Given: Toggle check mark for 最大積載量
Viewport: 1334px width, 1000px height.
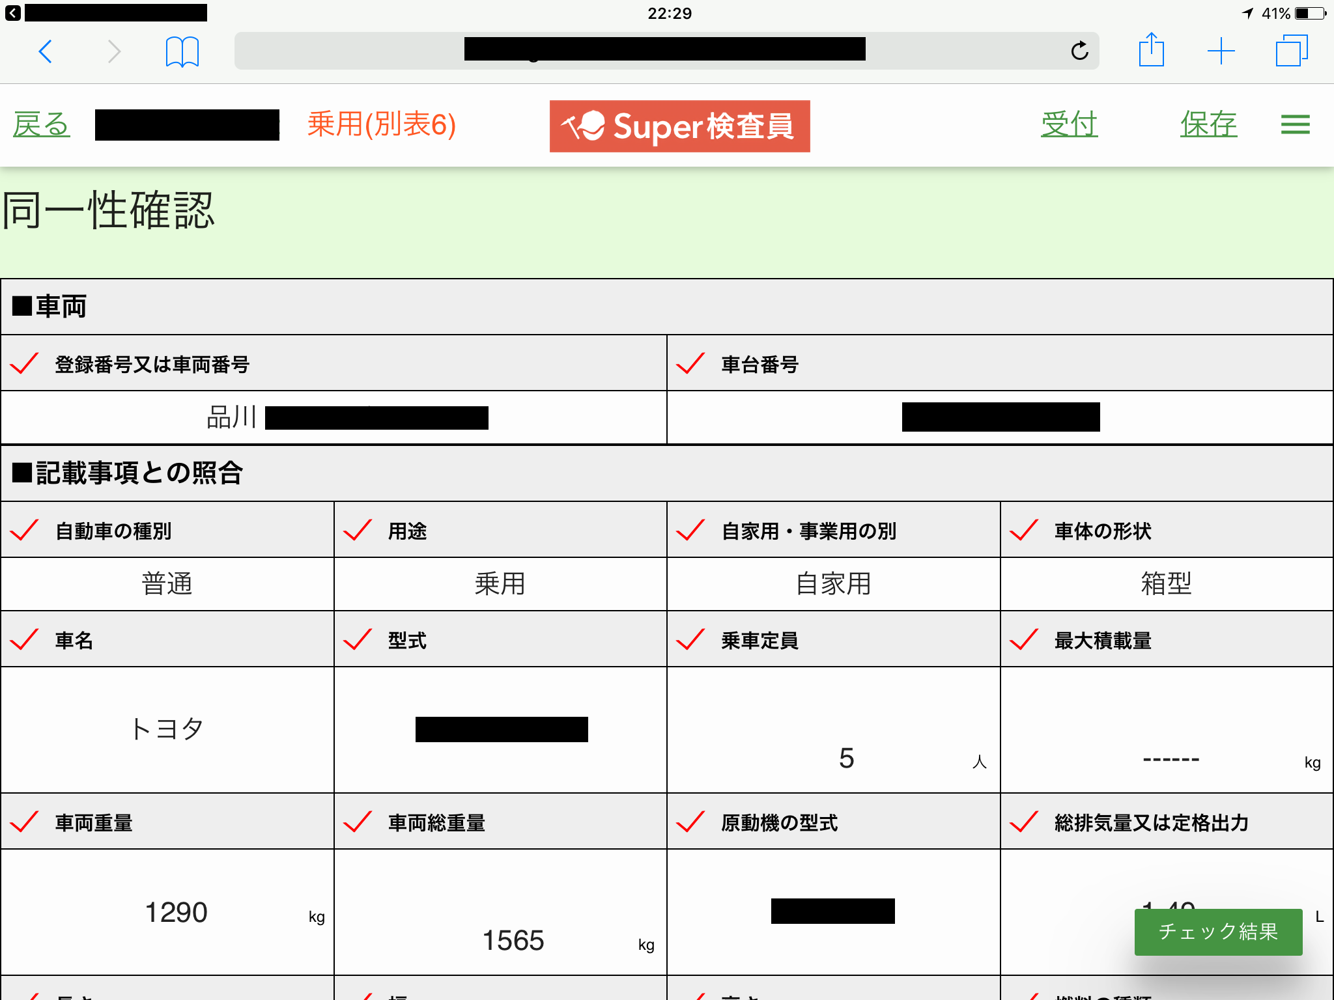Looking at the screenshot, I should (x=1025, y=640).
